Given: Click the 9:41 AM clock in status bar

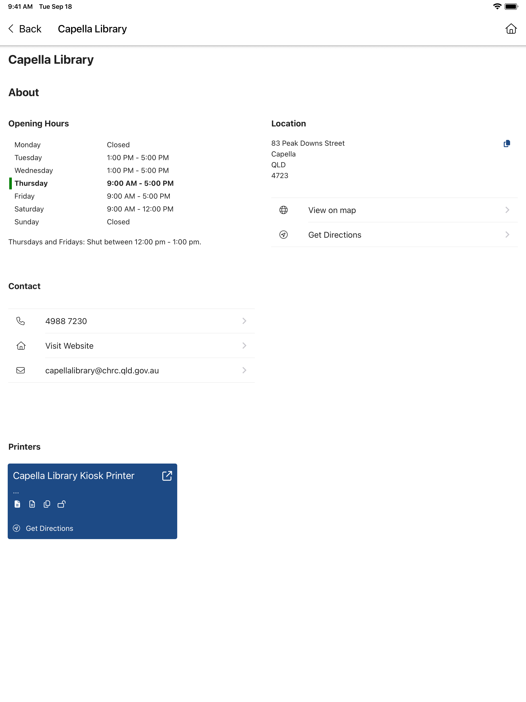Looking at the screenshot, I should point(20,6).
